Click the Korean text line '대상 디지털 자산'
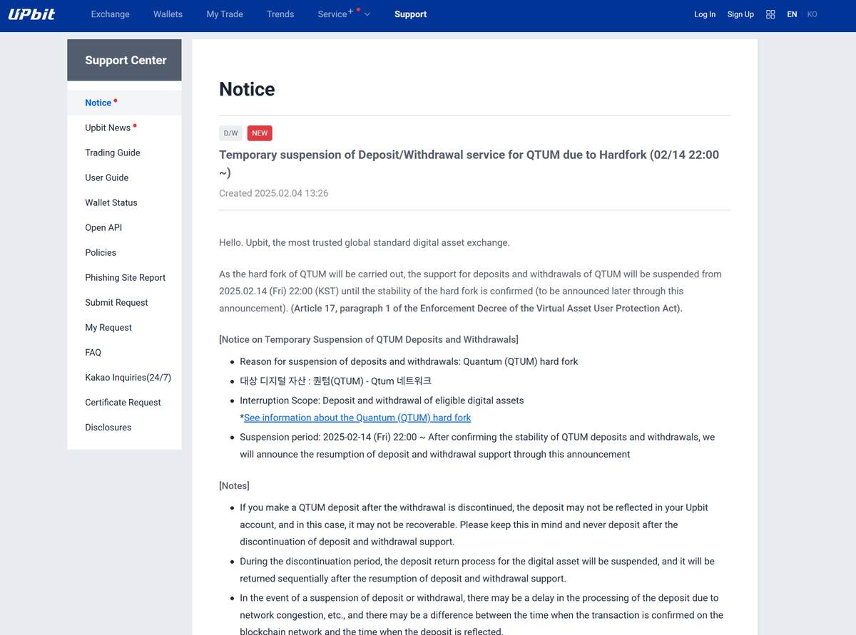The image size is (856, 635). (336, 381)
